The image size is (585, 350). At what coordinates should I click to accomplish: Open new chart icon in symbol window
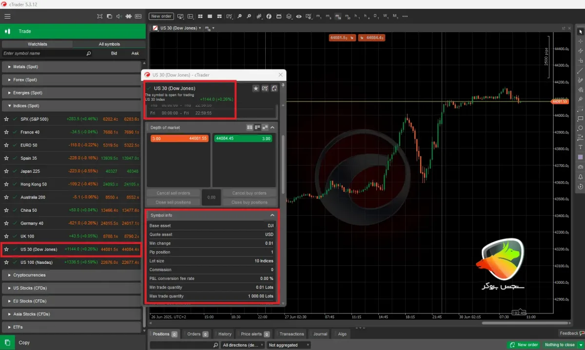click(x=265, y=88)
